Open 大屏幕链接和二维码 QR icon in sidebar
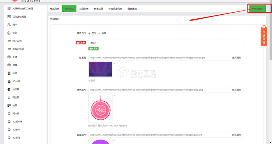This screenshot has height=144, width=272. pyautogui.click(x=9, y=8)
